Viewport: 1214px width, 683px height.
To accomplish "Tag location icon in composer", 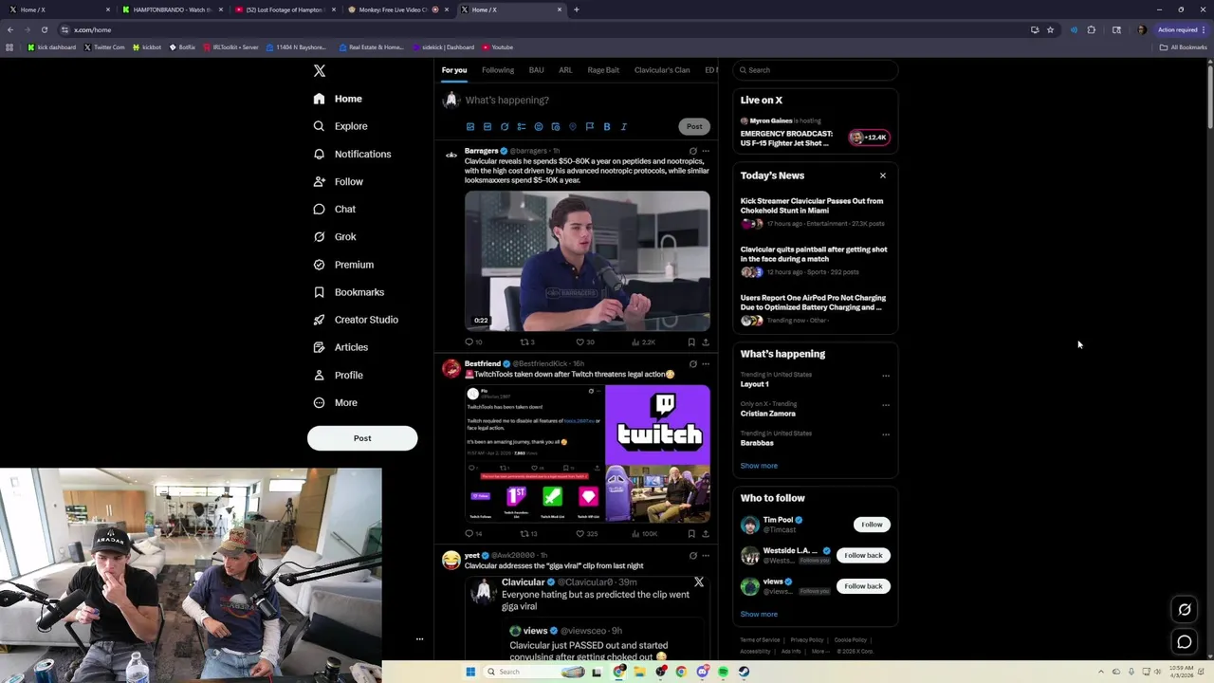I will click(x=573, y=126).
